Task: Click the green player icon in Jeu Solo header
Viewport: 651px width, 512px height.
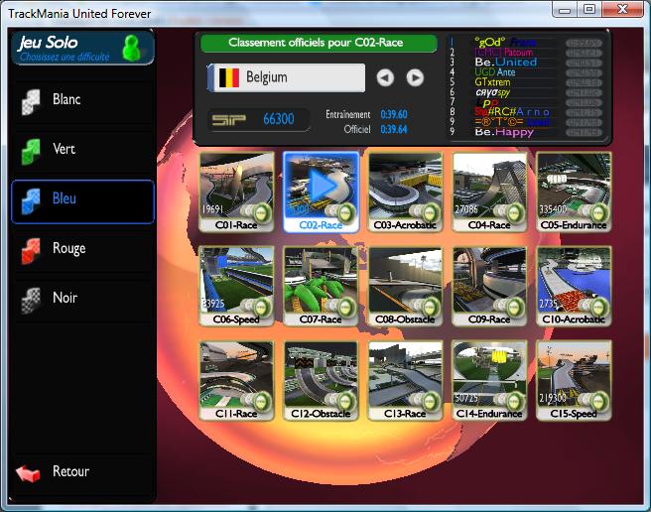Action: (x=130, y=47)
